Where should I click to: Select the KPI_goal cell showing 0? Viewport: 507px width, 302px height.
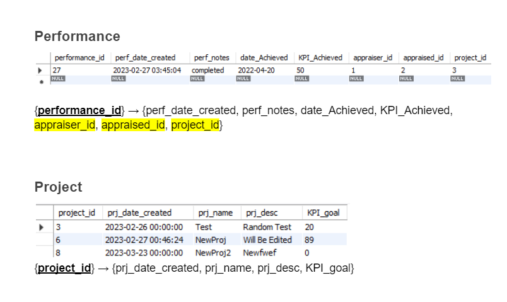click(325, 253)
